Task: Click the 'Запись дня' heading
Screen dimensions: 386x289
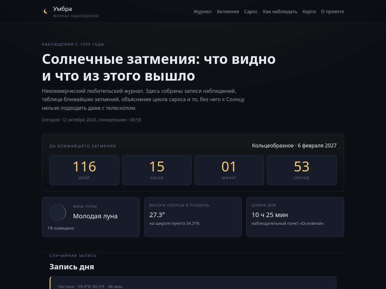Action: 72,267
